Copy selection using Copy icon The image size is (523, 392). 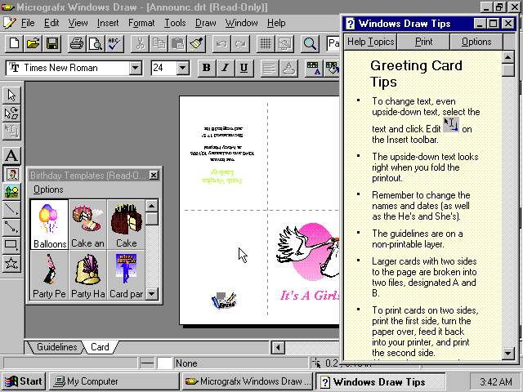(x=159, y=43)
